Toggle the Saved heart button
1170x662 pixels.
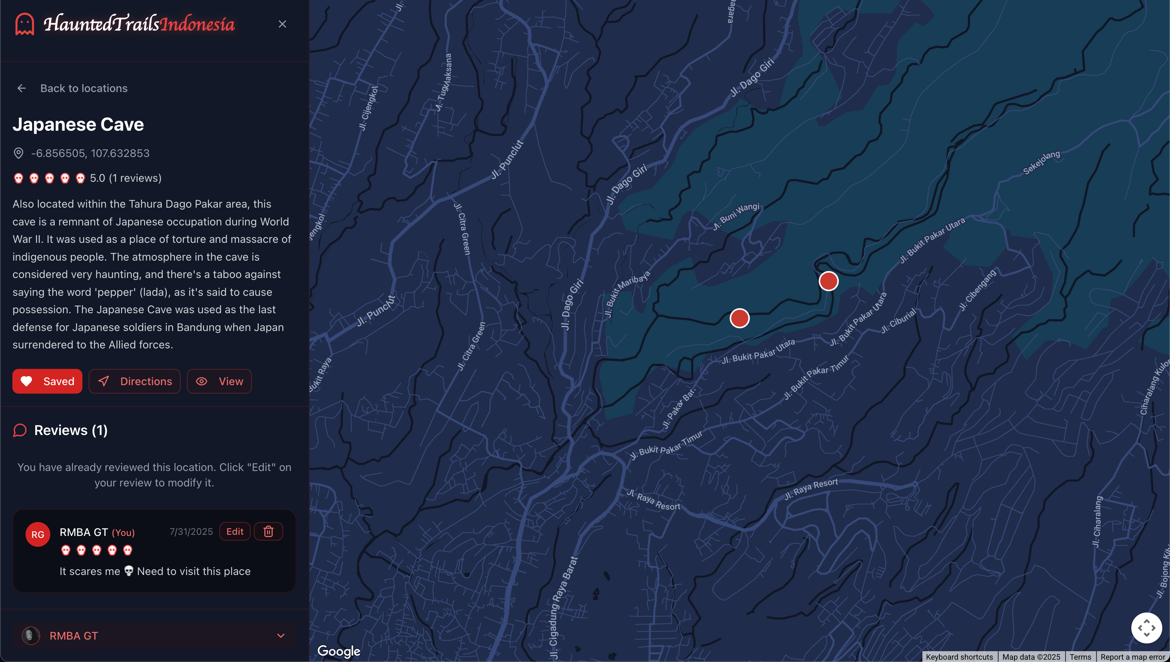47,381
